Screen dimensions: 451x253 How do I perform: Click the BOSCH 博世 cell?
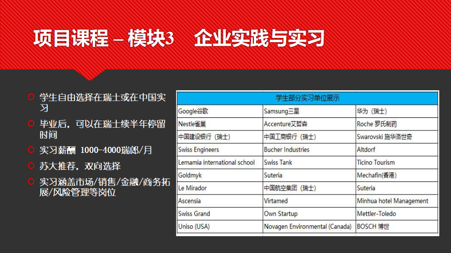(x=397, y=227)
